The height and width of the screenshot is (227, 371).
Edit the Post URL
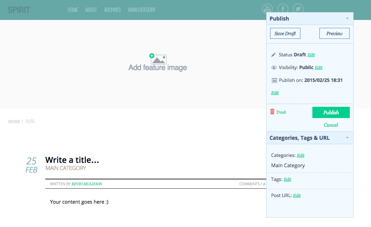point(297,196)
